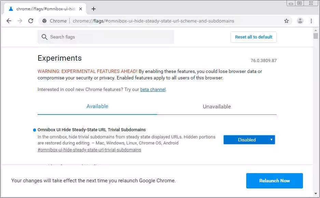
Task: Click the Reset all to default button
Action: click(x=253, y=37)
